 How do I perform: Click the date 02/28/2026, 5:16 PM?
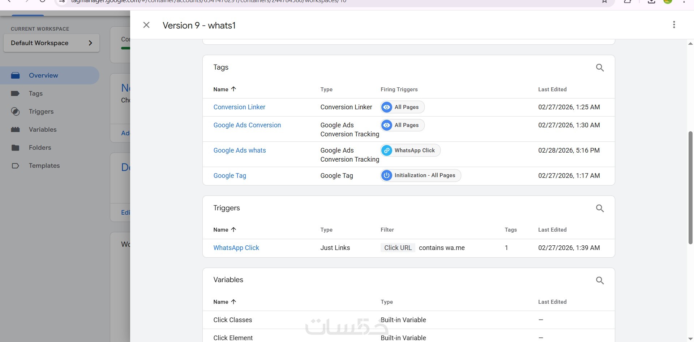pos(569,150)
